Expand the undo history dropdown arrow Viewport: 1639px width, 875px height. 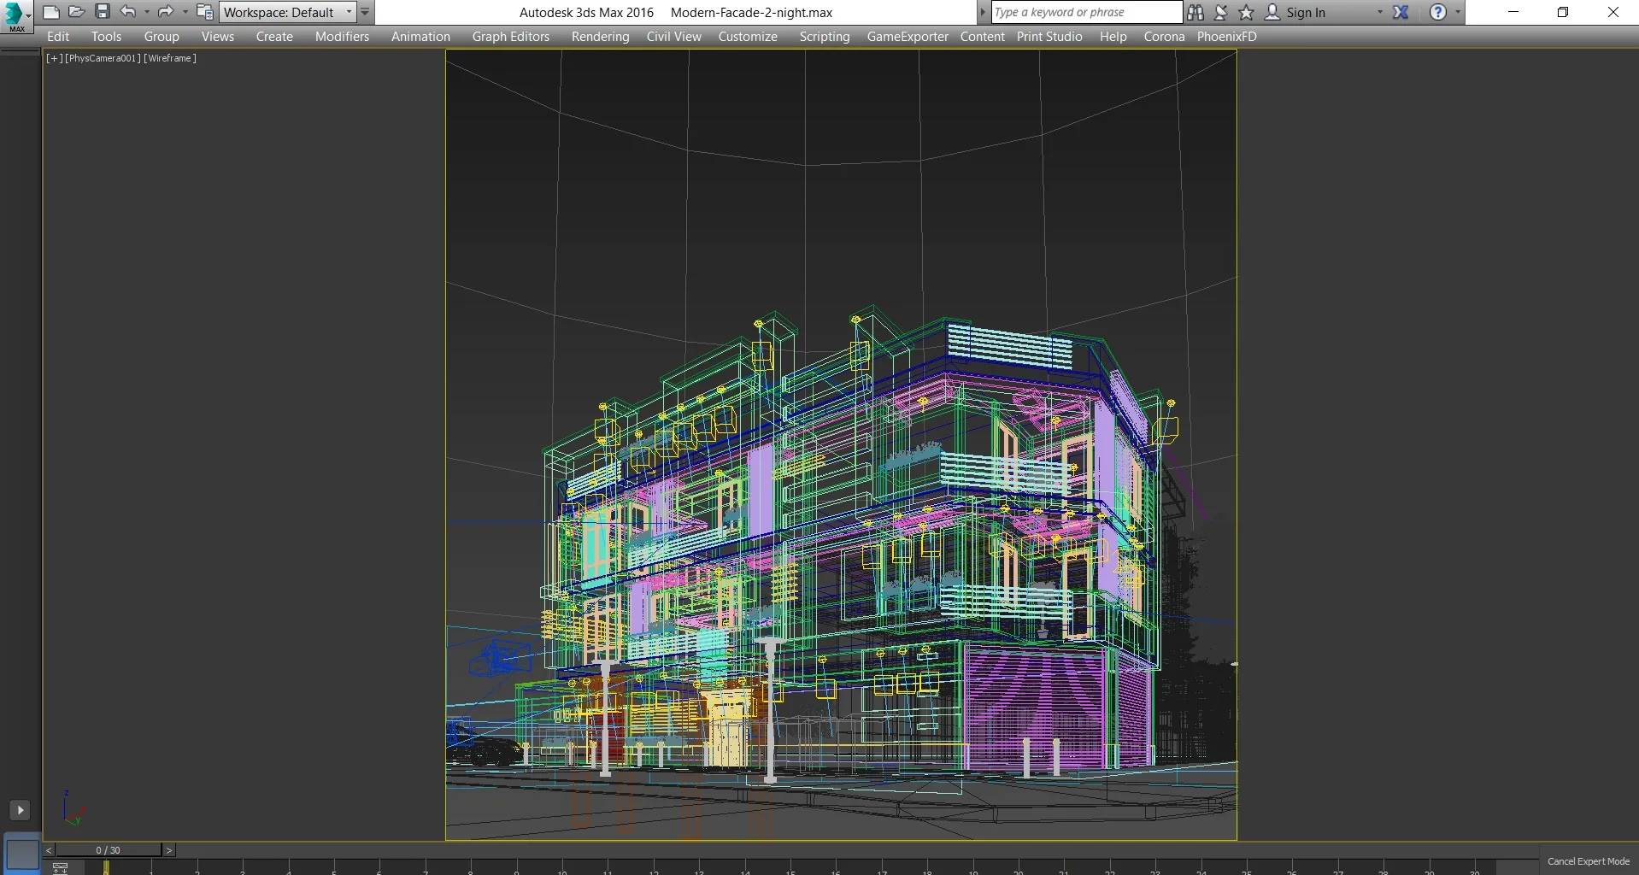coord(147,12)
